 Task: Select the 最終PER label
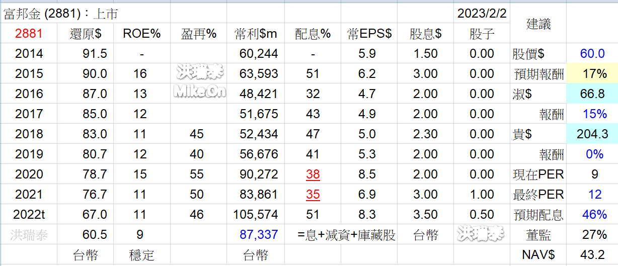point(538,195)
